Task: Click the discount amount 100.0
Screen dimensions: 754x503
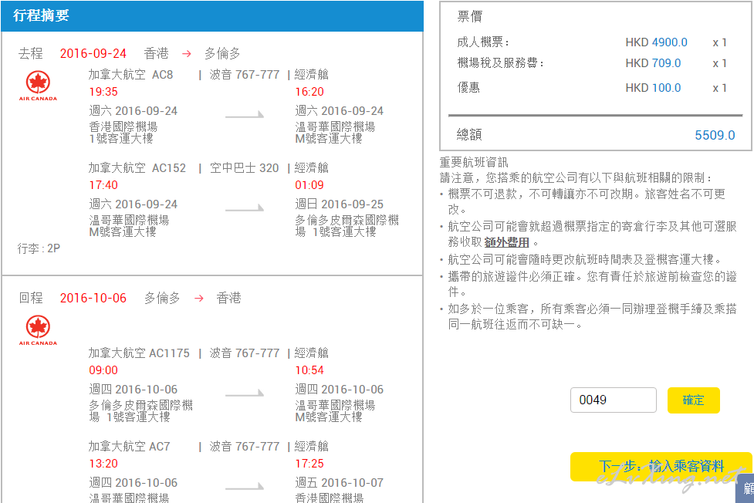Action: [667, 88]
